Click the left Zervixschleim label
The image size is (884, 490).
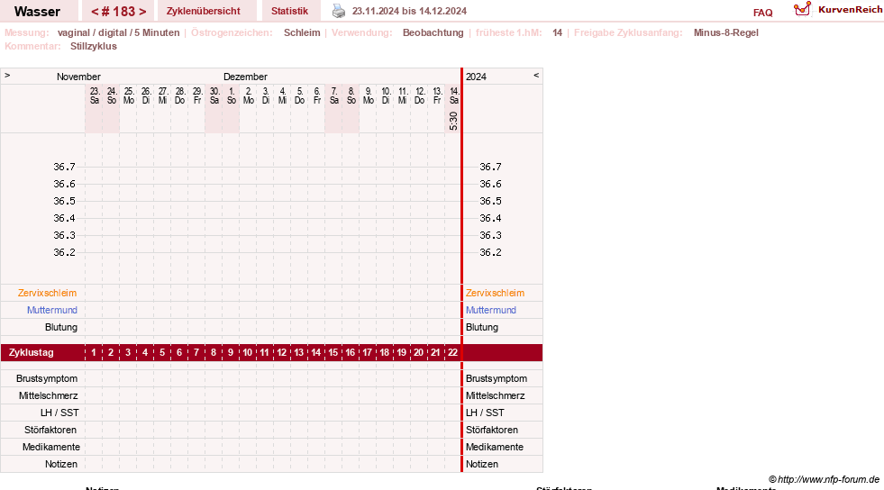48,293
